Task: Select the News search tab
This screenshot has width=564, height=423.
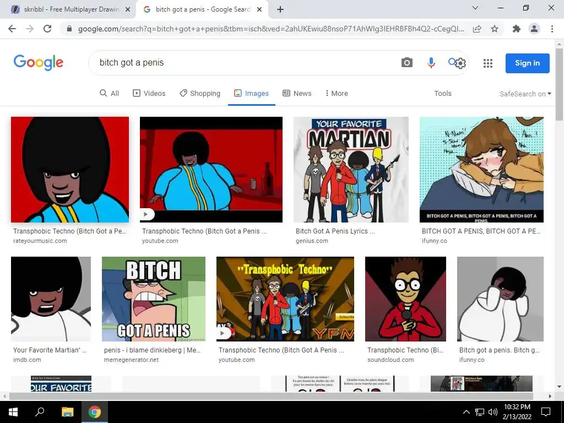Action: (x=297, y=93)
